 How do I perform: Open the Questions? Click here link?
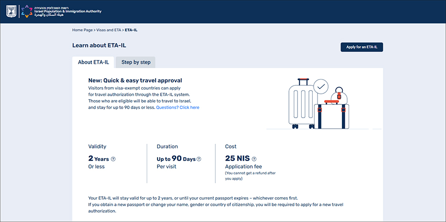coord(178,108)
